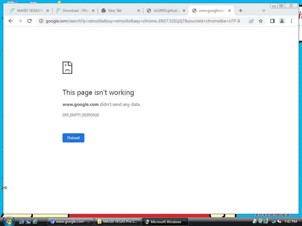Close the New Tab tab

click(139, 11)
